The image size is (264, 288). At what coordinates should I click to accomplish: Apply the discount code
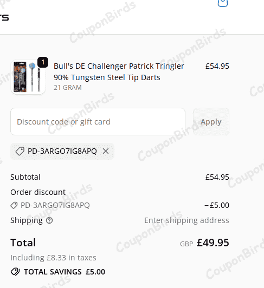tap(211, 122)
